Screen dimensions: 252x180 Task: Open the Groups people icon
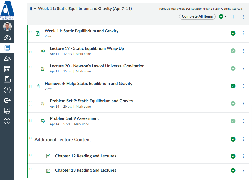[7, 59]
